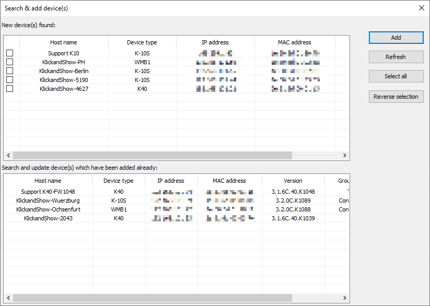Click the Reverse selection button

click(x=396, y=97)
